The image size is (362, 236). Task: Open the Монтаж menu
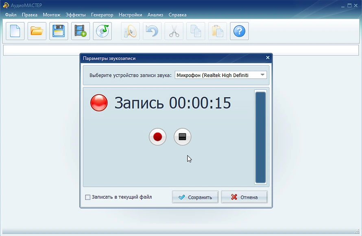click(51, 15)
